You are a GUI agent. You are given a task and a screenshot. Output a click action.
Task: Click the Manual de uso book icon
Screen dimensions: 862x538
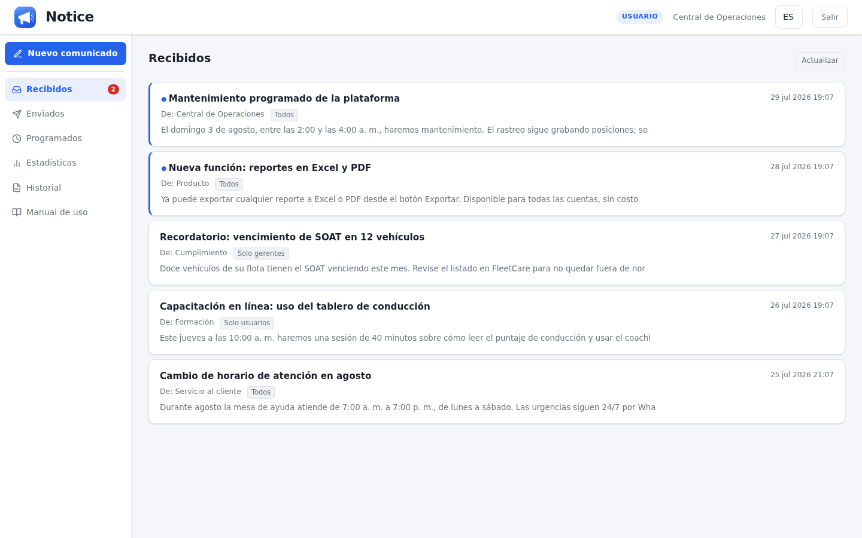[17, 212]
